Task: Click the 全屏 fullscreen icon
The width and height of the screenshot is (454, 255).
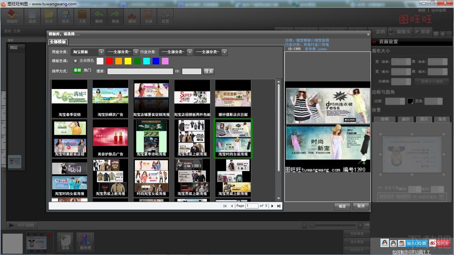Action: pyautogui.click(x=149, y=16)
